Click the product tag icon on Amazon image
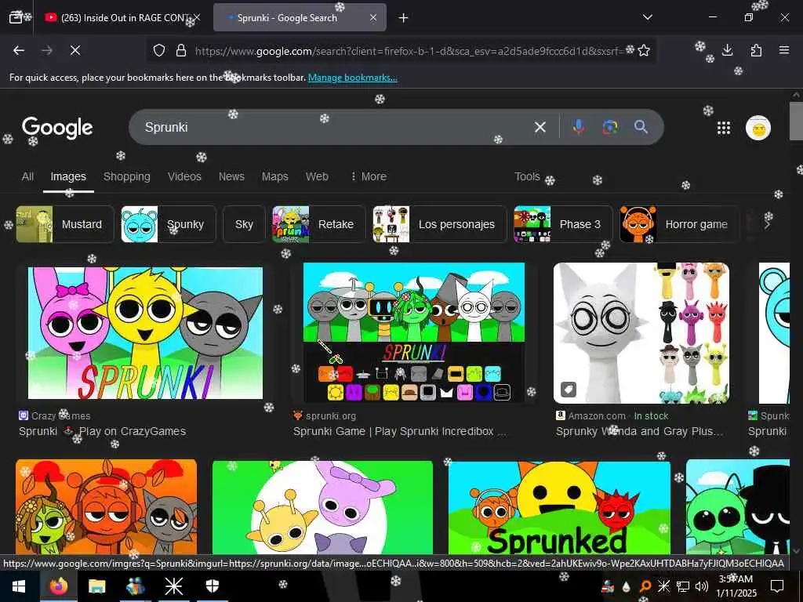803x602 pixels. [x=569, y=389]
